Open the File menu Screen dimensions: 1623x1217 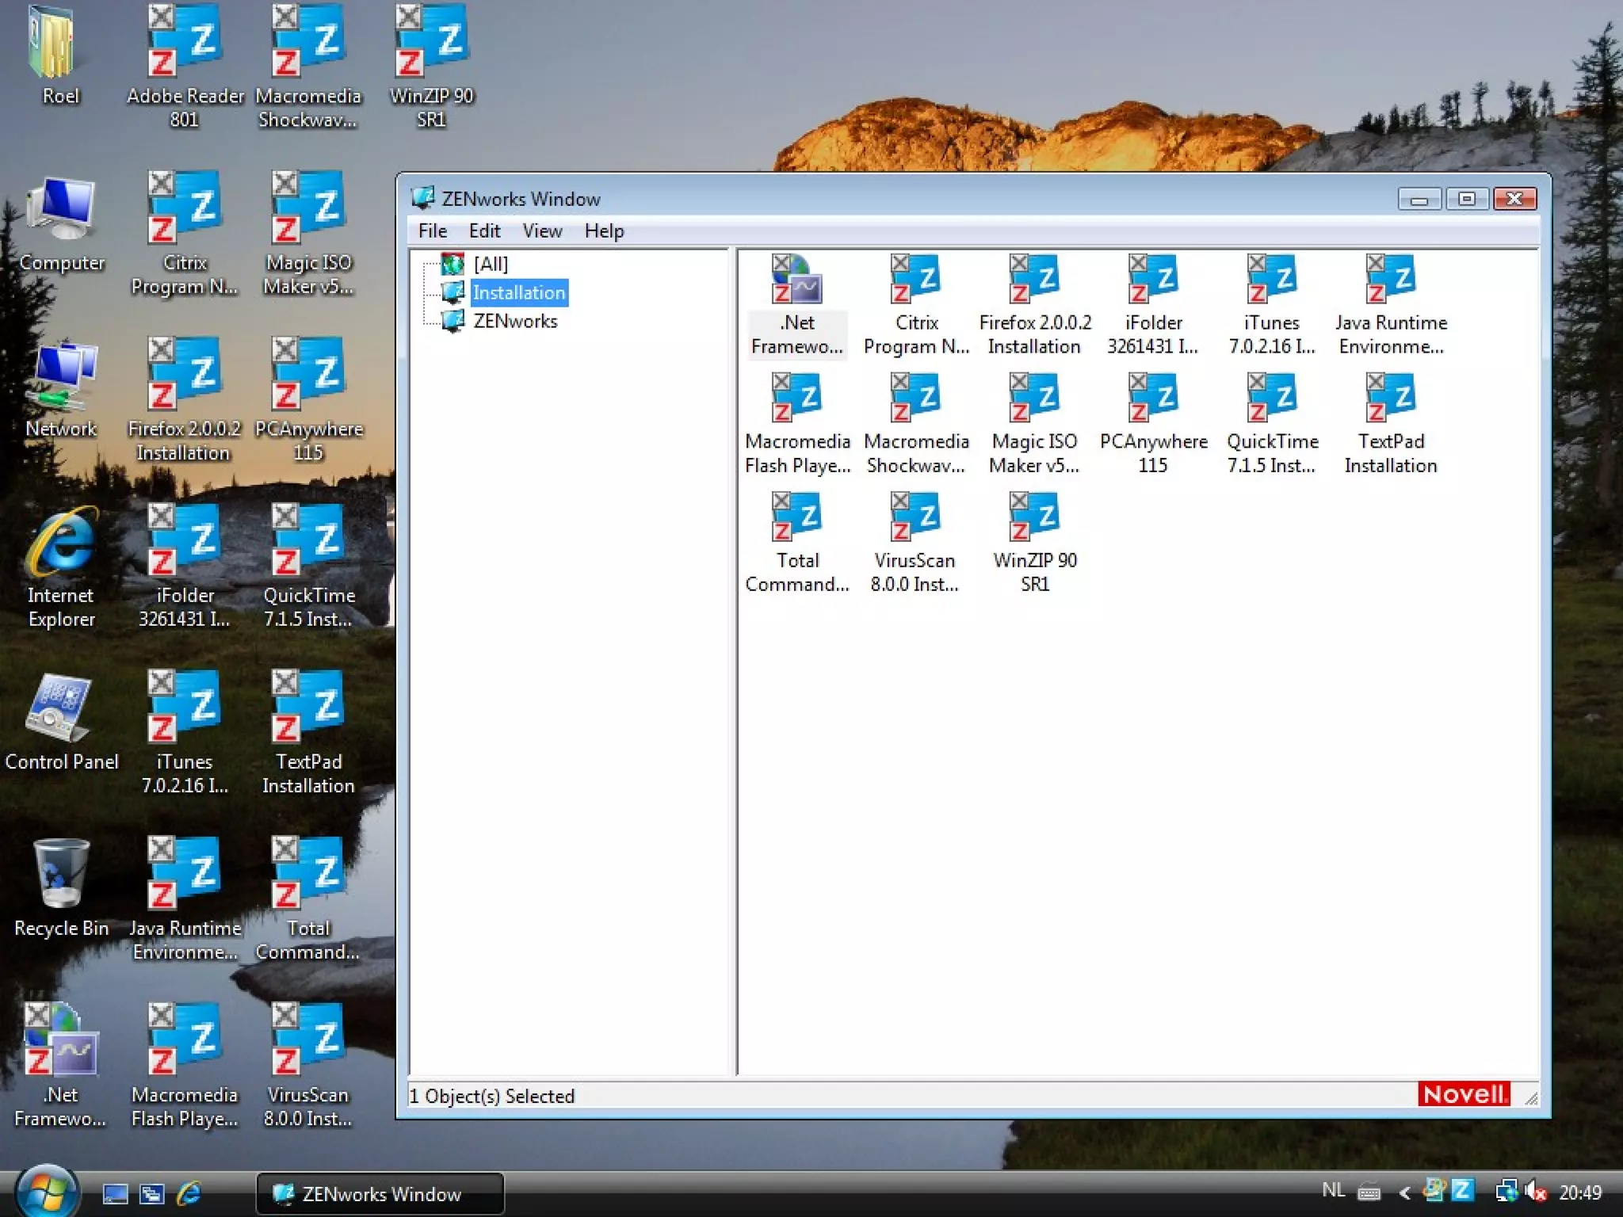[x=433, y=231]
